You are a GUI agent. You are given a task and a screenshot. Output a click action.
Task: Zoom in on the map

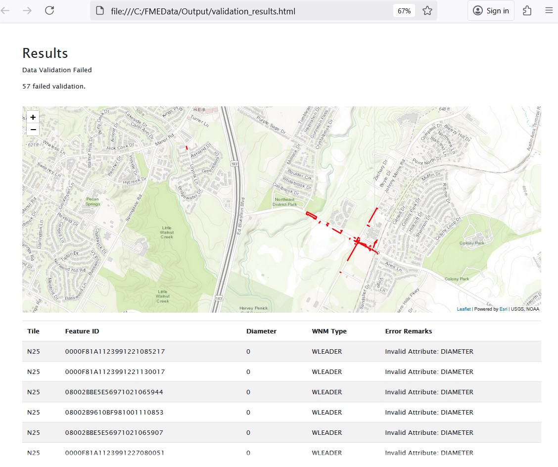point(33,117)
